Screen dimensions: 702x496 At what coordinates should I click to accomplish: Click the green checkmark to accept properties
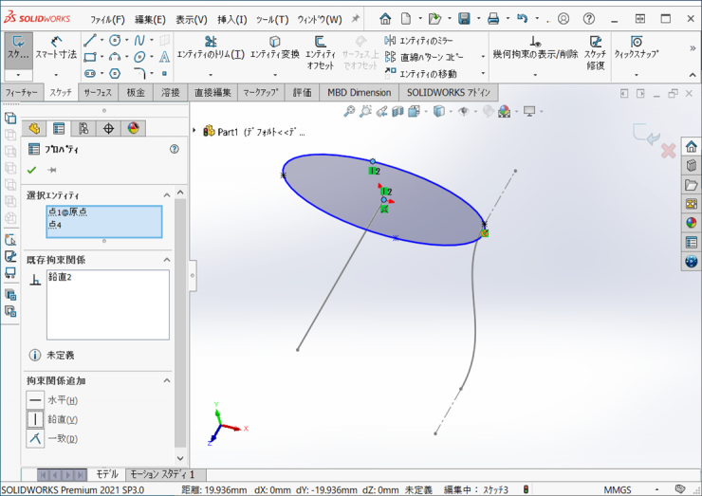pyautogui.click(x=32, y=170)
